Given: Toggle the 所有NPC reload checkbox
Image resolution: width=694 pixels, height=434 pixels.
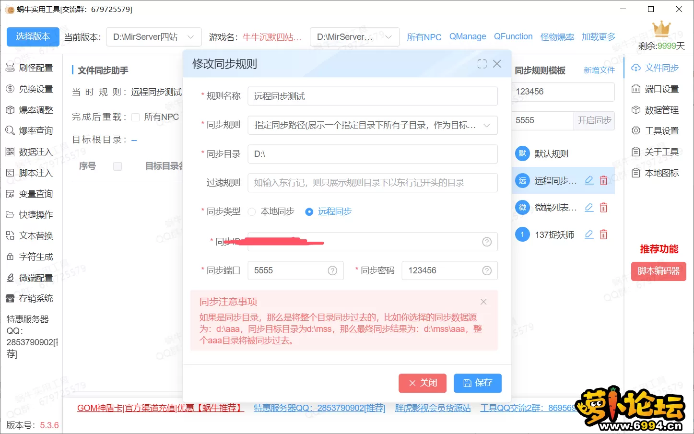Looking at the screenshot, I should pos(135,117).
